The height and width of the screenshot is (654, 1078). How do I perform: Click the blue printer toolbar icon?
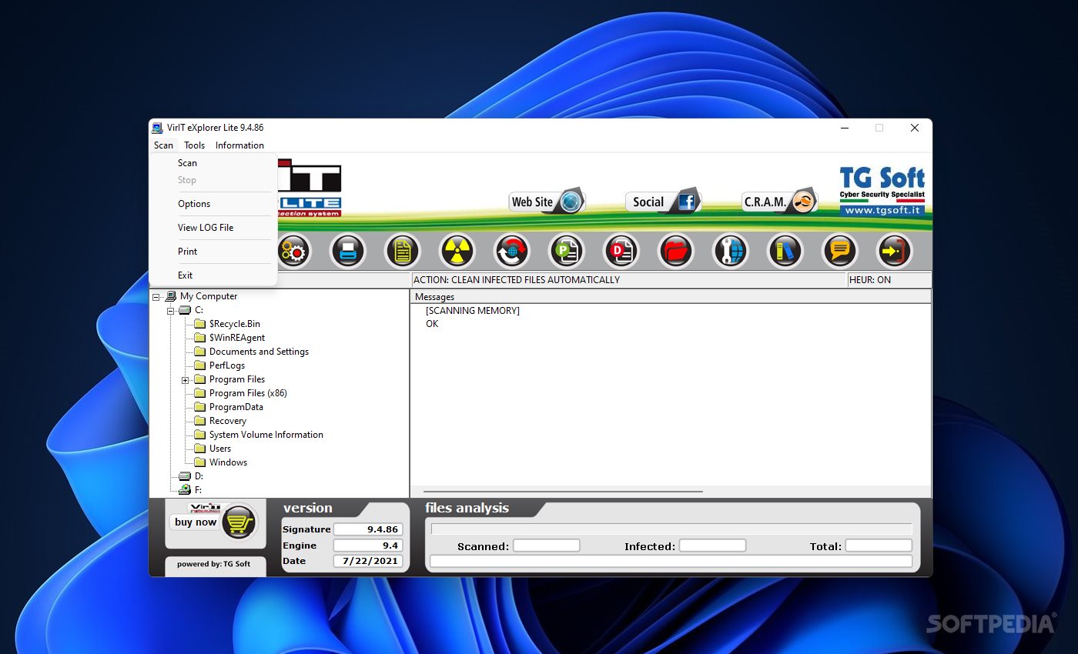point(348,251)
